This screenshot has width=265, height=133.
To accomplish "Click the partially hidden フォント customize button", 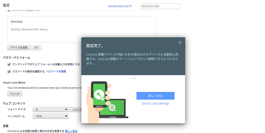I will point(75,109).
